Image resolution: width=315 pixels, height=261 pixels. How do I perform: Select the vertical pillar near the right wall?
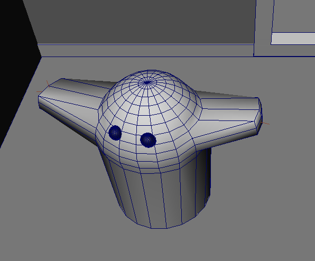263,28
